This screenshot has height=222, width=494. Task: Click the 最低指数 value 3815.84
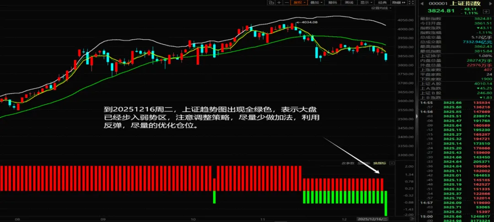tap(483, 51)
